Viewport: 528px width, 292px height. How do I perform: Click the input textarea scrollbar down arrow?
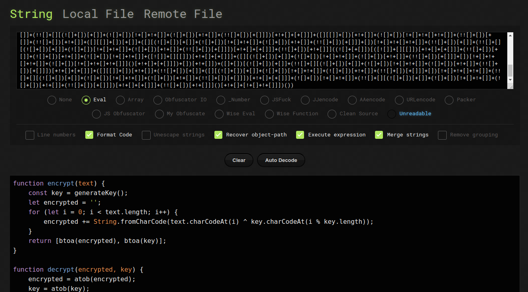pos(510,81)
